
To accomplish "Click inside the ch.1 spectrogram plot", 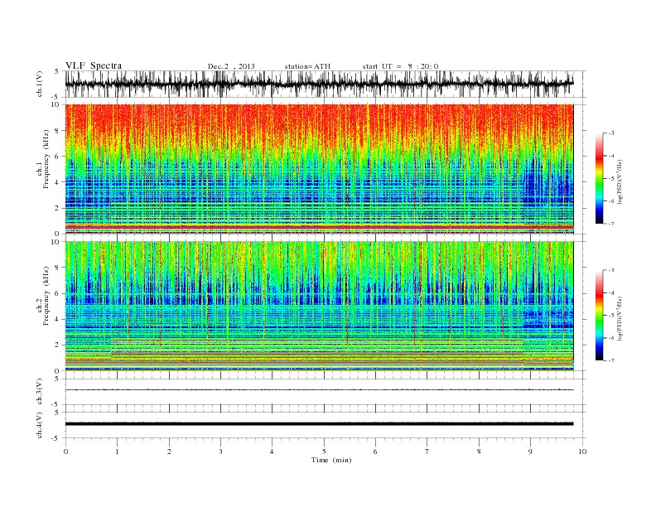I will click(319, 169).
